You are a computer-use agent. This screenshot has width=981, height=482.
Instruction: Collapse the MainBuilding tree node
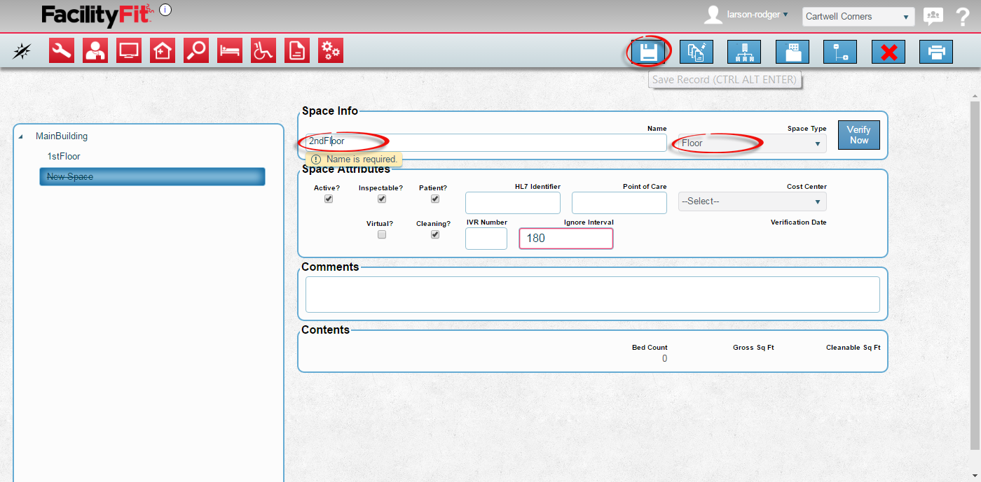(20, 137)
